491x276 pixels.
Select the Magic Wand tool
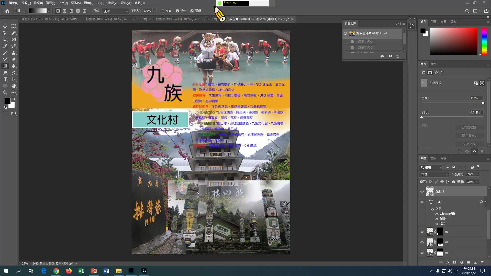coord(14,33)
